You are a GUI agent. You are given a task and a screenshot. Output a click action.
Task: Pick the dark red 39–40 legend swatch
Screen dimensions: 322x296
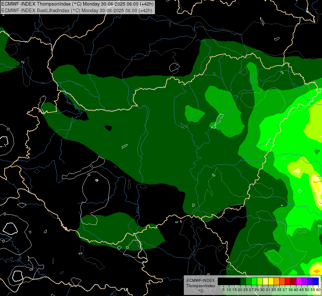point(293,281)
